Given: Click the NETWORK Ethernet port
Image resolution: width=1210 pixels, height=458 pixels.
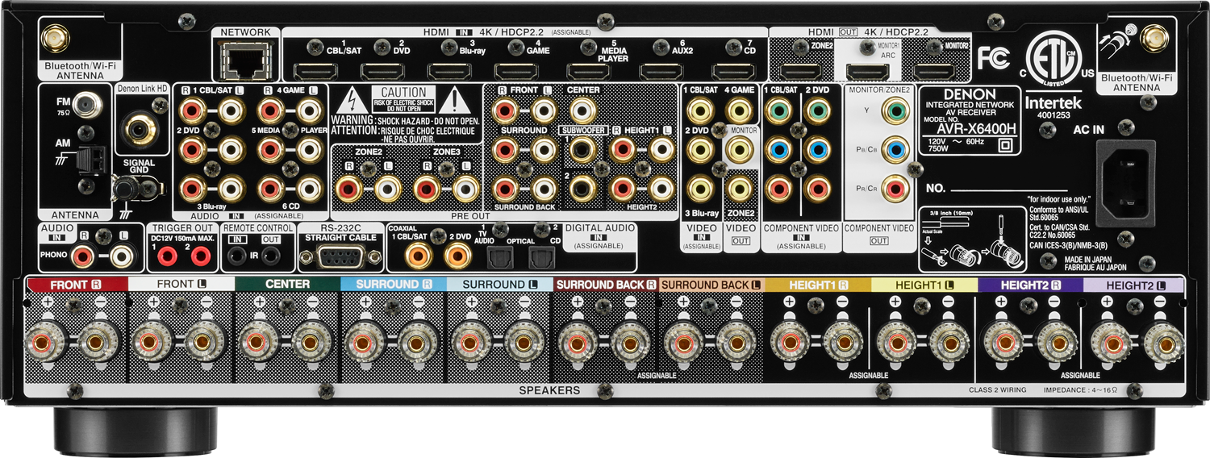Looking at the screenshot, I should (x=244, y=60).
